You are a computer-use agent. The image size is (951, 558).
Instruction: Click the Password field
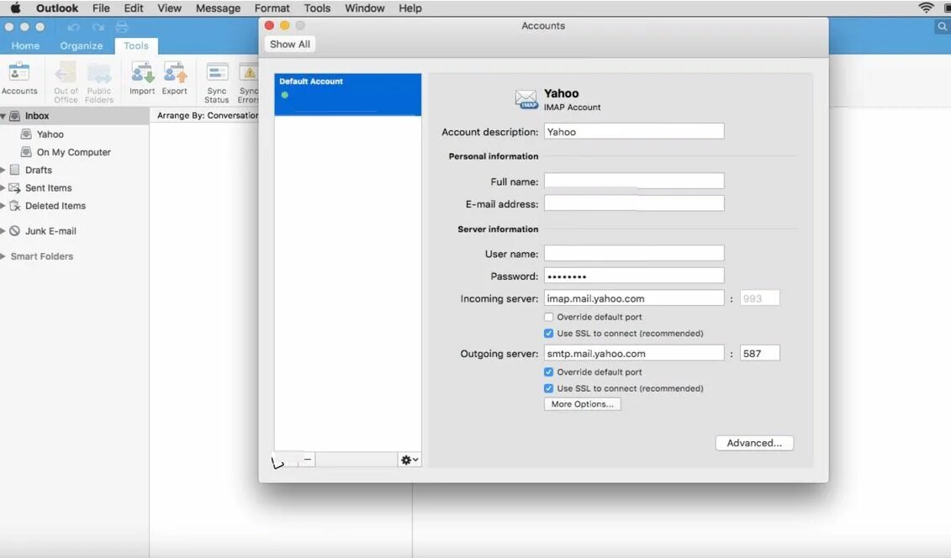tap(634, 276)
